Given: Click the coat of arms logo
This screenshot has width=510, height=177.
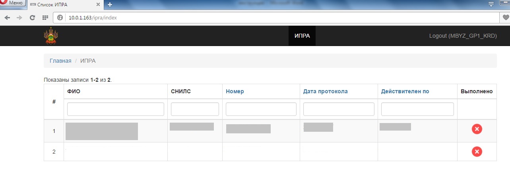Looking at the screenshot, I should click(x=50, y=36).
